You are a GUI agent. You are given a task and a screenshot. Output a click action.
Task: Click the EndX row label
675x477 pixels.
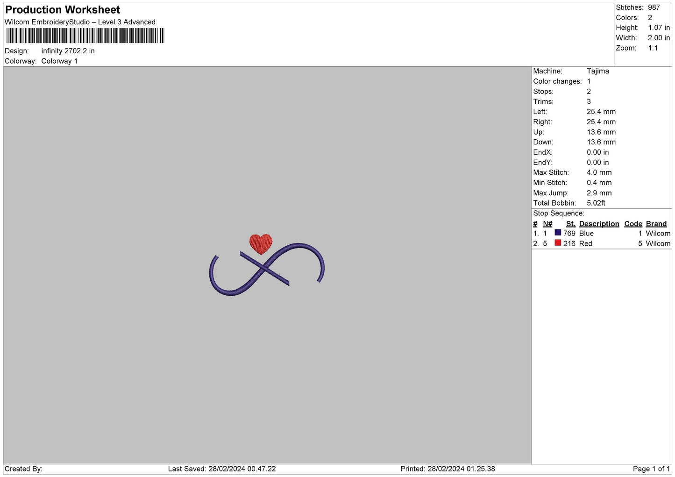543,152
